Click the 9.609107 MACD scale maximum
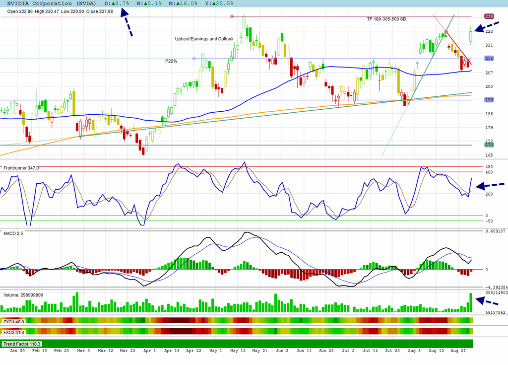The image size is (508, 365). click(x=495, y=231)
